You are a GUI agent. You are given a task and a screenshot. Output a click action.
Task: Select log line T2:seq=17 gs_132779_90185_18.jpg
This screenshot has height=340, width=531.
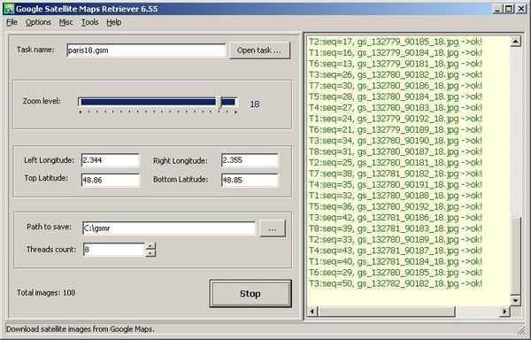pyautogui.click(x=395, y=42)
